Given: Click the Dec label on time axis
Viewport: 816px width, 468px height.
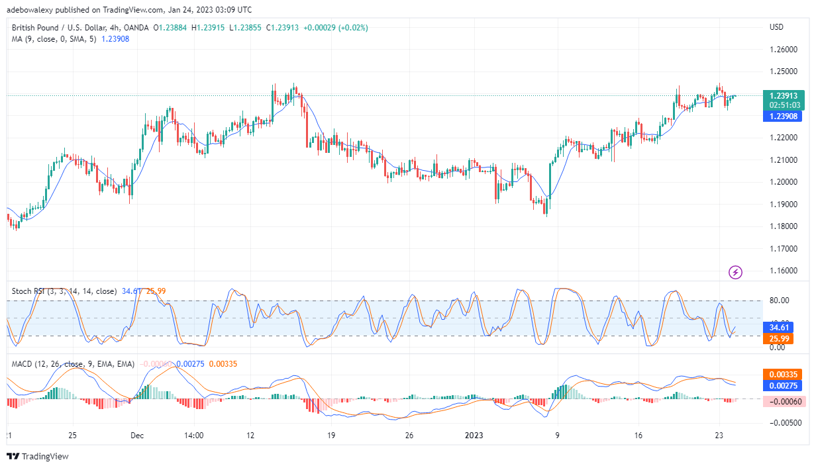Looking at the screenshot, I should pyautogui.click(x=137, y=436).
